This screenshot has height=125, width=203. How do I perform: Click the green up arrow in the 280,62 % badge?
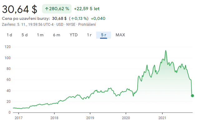[47, 8]
